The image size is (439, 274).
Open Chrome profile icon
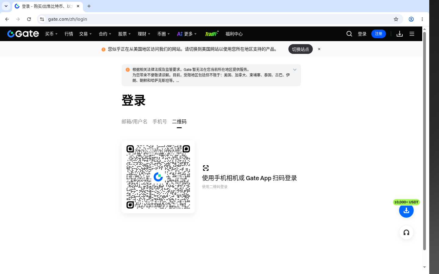(411, 19)
